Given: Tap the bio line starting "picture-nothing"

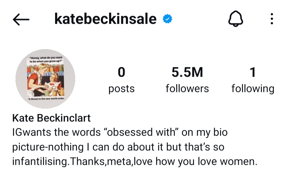Looking at the screenshot, I should coord(118,147).
